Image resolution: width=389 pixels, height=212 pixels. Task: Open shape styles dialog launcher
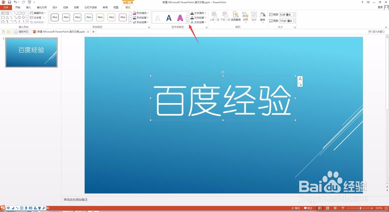(149, 27)
